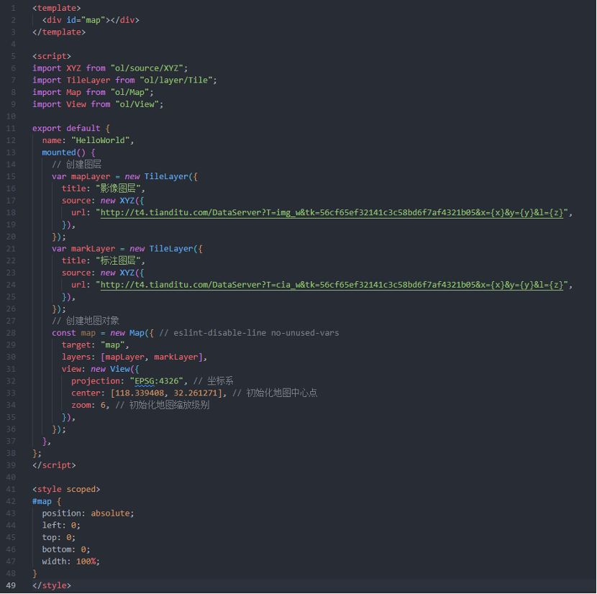Viewport: 597px width, 594px height.
Task: Click the comment "// 创建地图对象"
Action: pos(86,321)
